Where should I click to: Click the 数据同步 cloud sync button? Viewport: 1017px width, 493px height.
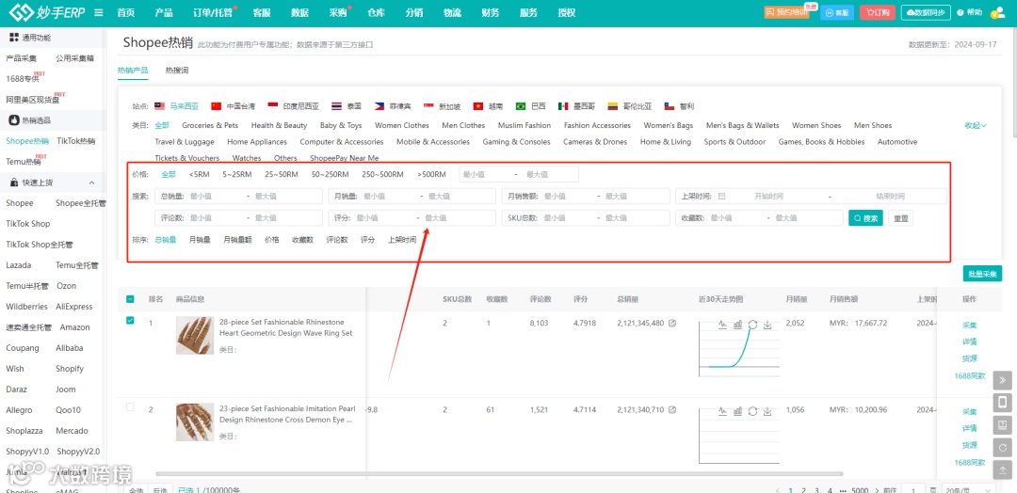(x=927, y=12)
